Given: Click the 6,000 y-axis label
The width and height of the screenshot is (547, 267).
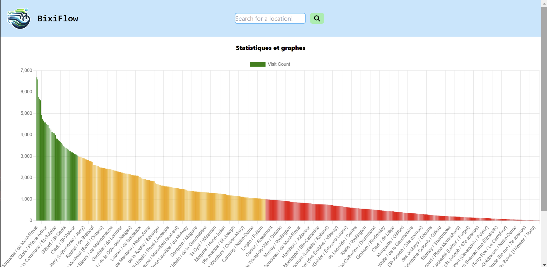Looking at the screenshot, I should 26,92.
